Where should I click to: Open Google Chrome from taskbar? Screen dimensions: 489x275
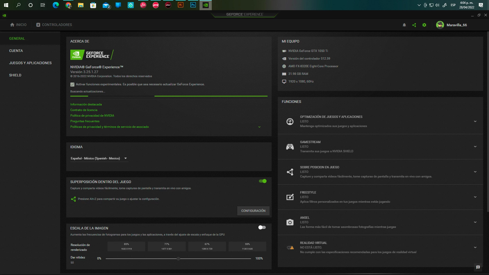(68, 5)
